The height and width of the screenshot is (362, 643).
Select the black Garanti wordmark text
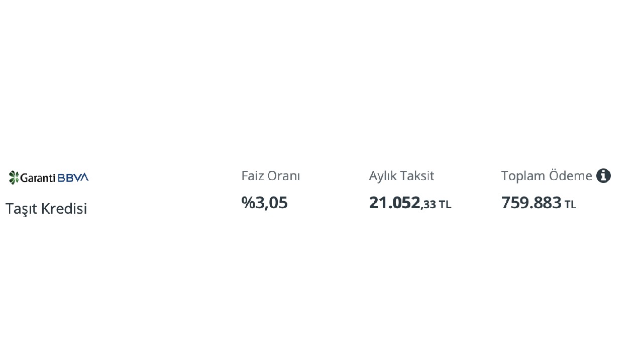click(x=38, y=177)
